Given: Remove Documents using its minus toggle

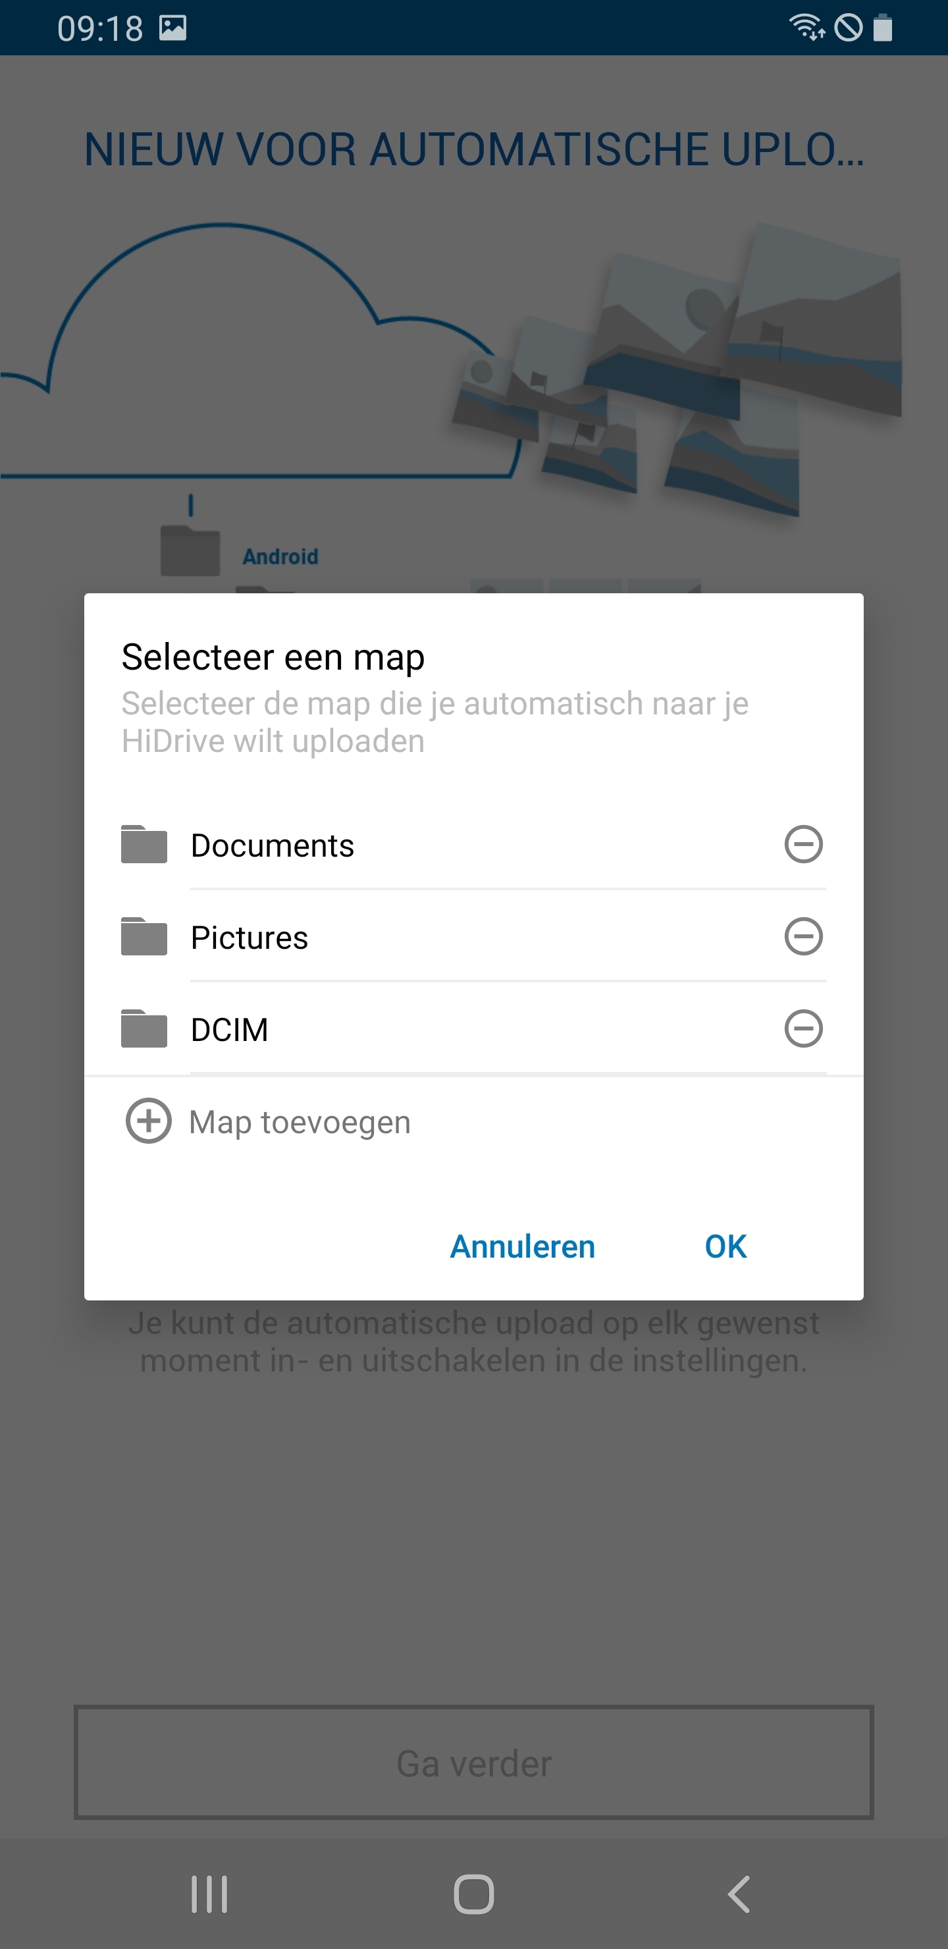Looking at the screenshot, I should point(803,845).
